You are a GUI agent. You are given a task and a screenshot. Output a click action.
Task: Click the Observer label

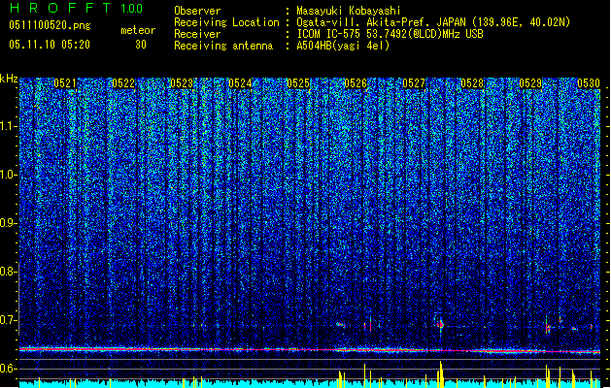pyautogui.click(x=197, y=11)
